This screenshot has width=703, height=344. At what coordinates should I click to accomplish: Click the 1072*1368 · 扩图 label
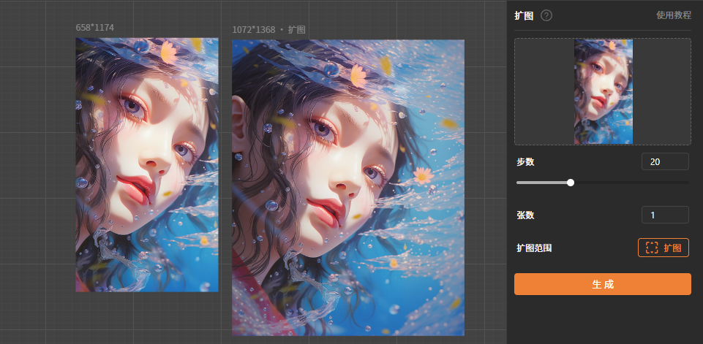tap(268, 29)
